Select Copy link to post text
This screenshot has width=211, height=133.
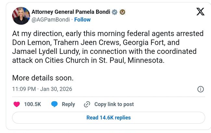(114, 104)
